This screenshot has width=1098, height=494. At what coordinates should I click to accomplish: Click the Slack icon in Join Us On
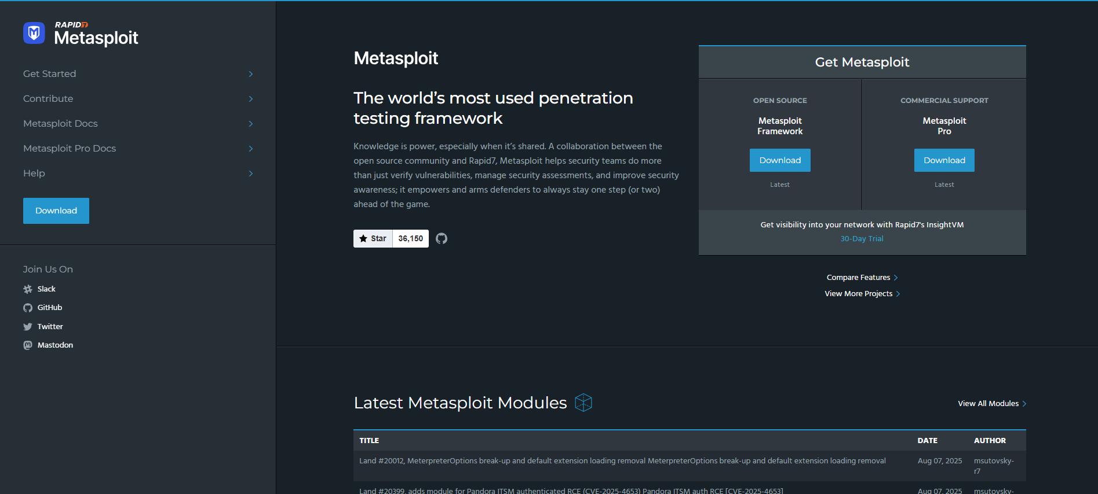[28, 289]
